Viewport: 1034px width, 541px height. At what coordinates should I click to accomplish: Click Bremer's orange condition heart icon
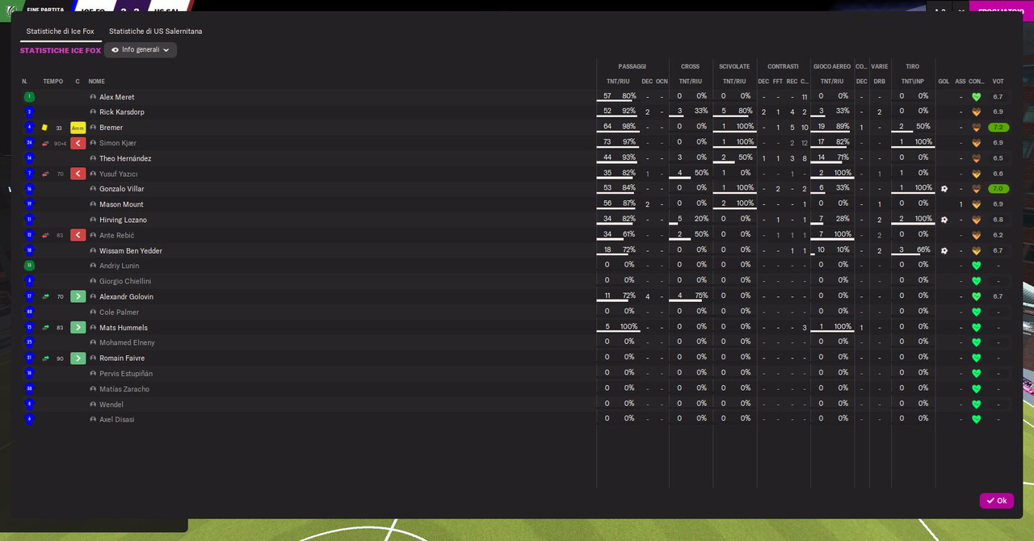click(x=976, y=128)
